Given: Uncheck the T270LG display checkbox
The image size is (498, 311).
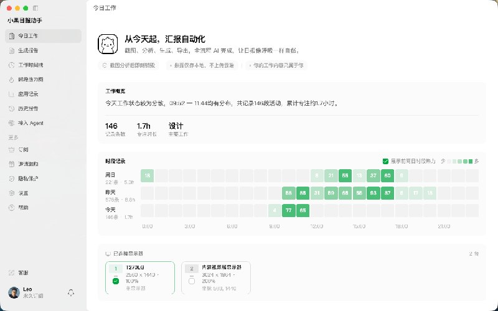Looking at the screenshot, I should click(116, 281).
